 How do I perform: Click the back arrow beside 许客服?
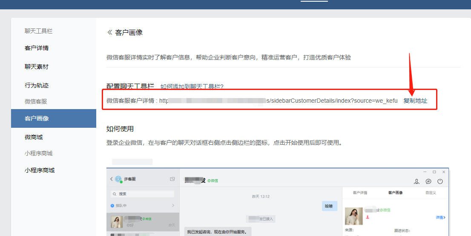click(x=111, y=179)
